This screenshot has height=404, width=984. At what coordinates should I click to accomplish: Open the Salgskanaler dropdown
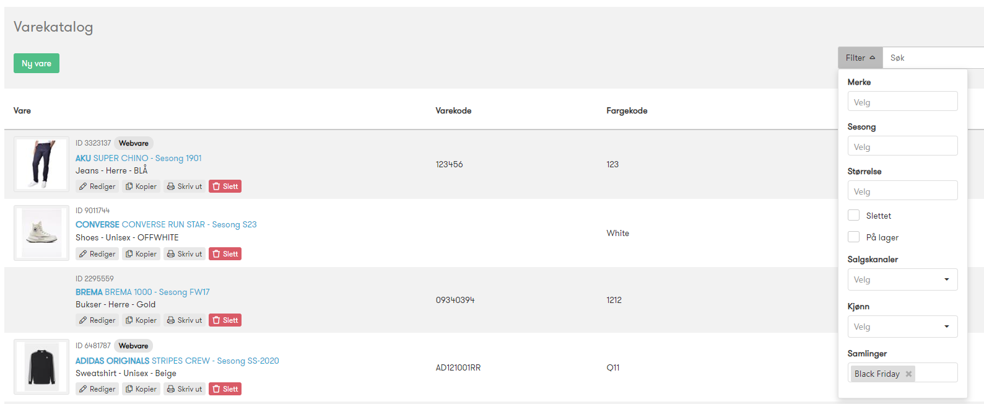click(x=902, y=279)
